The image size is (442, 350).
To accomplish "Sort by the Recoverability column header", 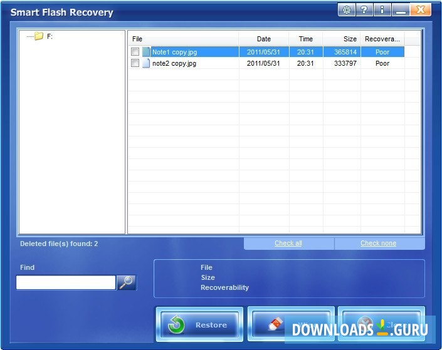I will click(382, 39).
